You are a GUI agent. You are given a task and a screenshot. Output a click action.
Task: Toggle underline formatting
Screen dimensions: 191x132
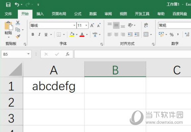point(46,34)
